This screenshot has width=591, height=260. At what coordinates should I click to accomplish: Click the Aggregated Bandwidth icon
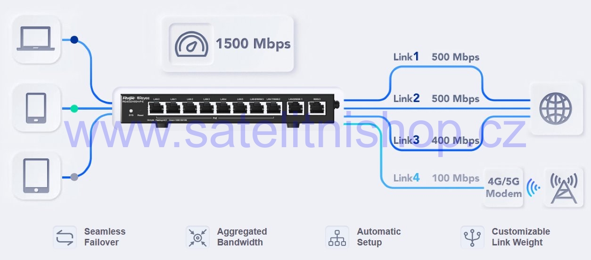(197, 237)
